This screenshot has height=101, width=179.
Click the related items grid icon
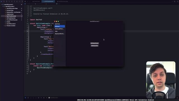pyautogui.click(x=25, y=1)
